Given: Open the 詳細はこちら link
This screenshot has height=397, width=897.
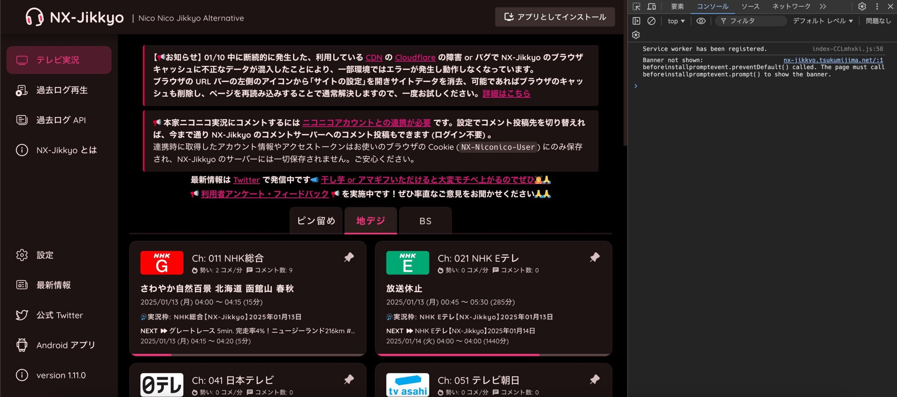Looking at the screenshot, I should pyautogui.click(x=506, y=94).
